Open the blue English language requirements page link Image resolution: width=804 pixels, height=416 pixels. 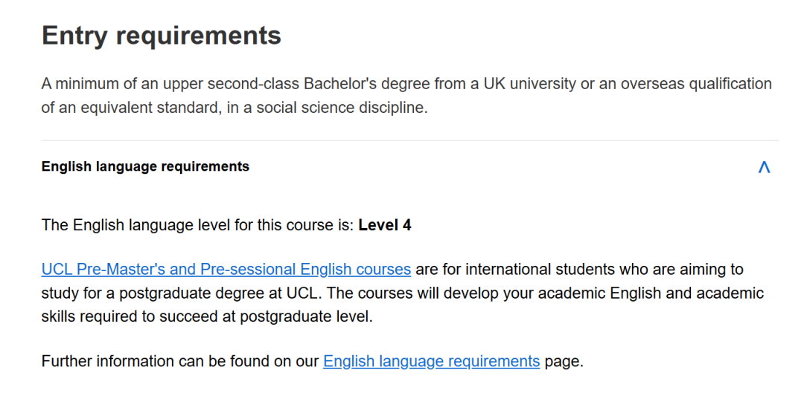point(431,362)
